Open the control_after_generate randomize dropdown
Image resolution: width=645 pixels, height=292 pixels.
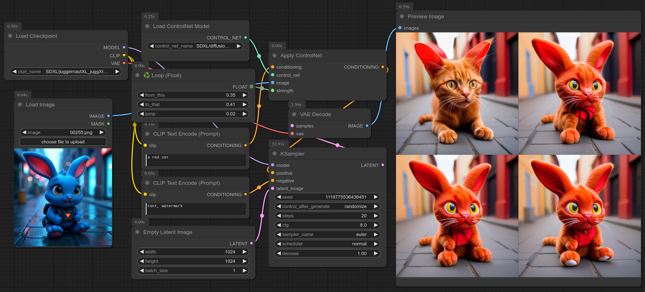tap(327, 206)
